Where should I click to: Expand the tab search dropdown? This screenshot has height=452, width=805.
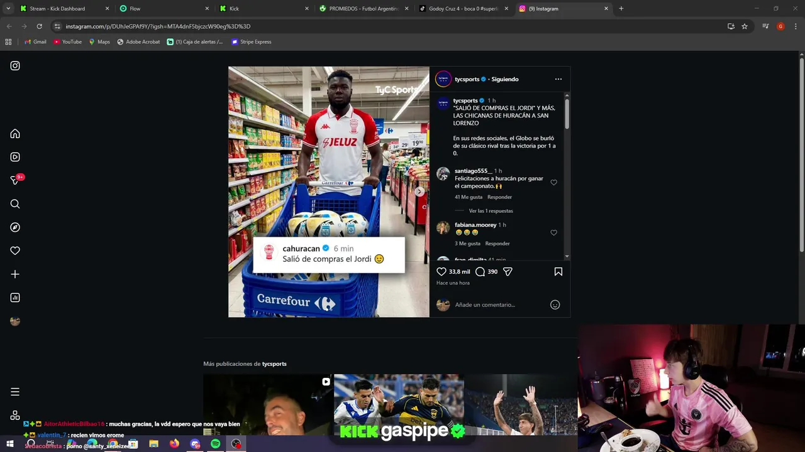(8, 9)
